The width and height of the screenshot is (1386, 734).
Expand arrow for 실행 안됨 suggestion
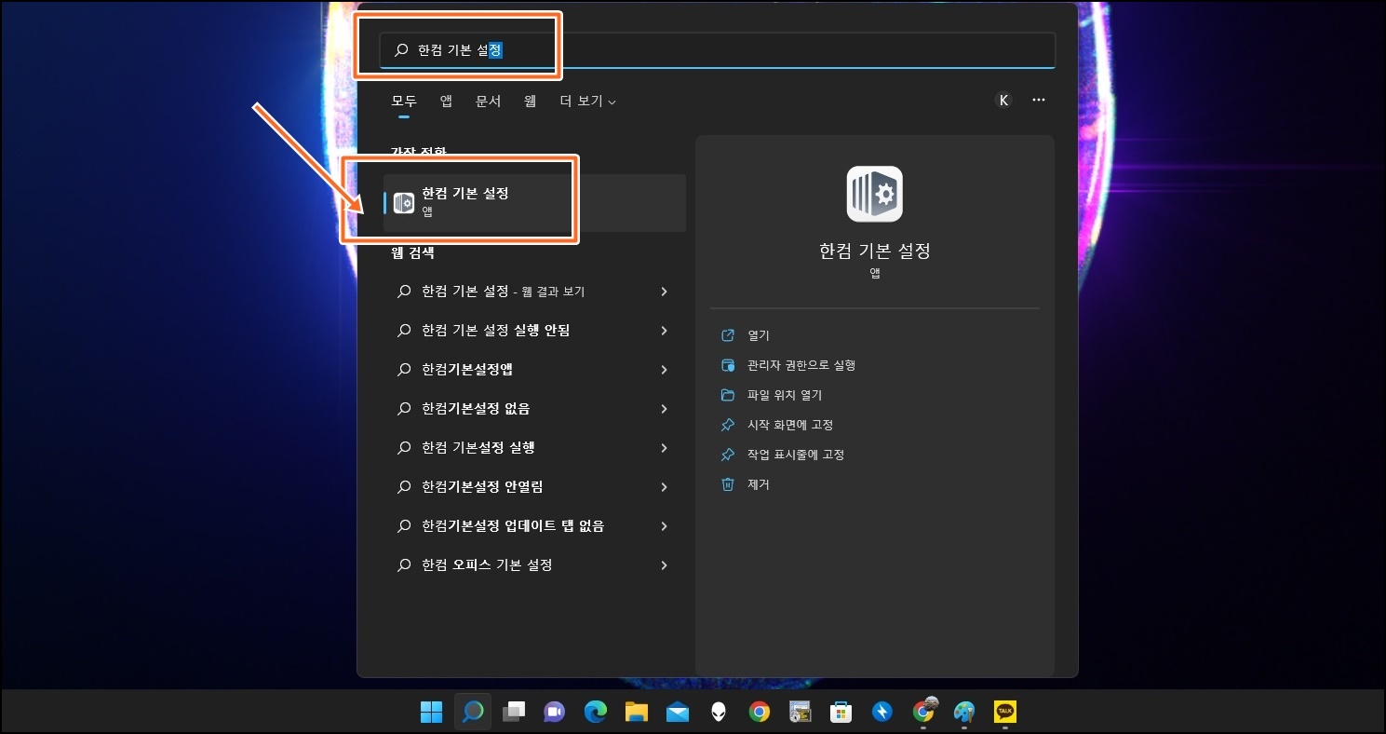[x=664, y=331]
